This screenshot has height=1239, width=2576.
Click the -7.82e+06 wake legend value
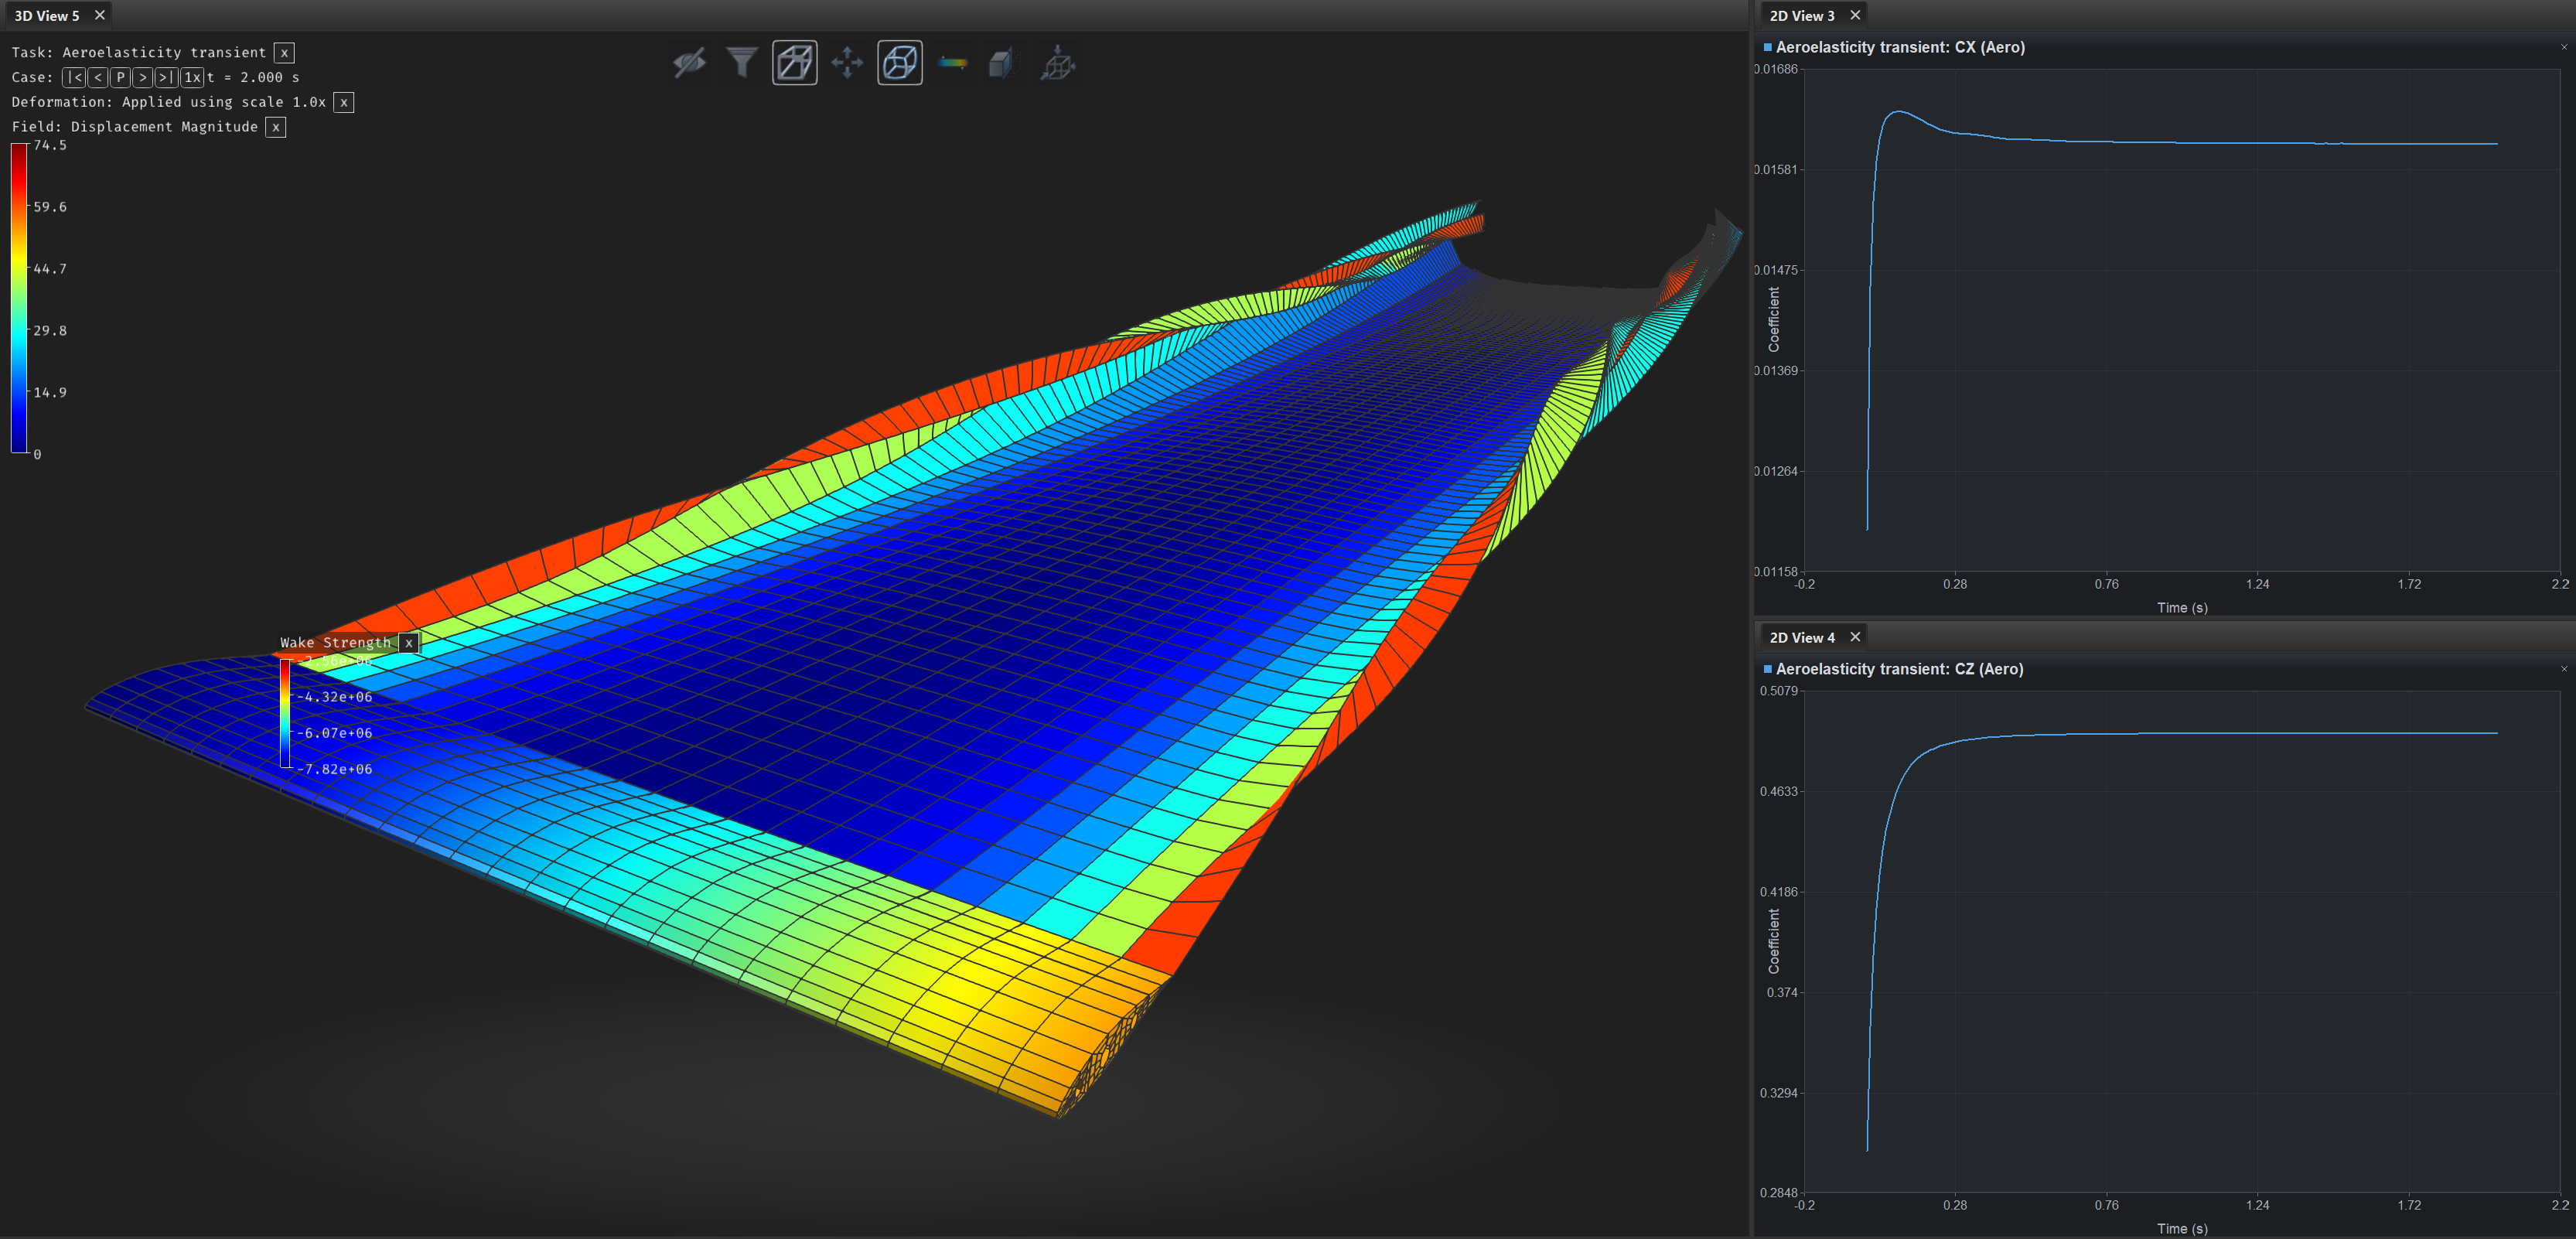[335, 769]
